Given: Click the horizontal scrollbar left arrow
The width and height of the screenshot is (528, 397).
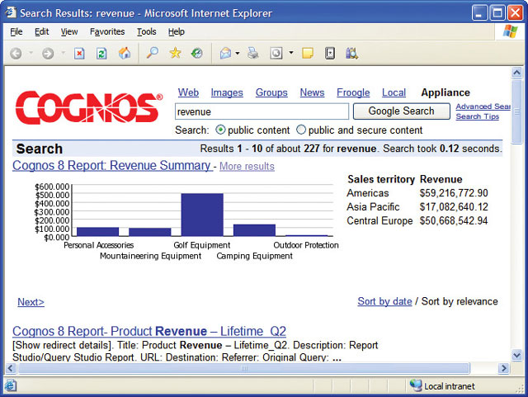Looking at the screenshot, I should click(11, 368).
